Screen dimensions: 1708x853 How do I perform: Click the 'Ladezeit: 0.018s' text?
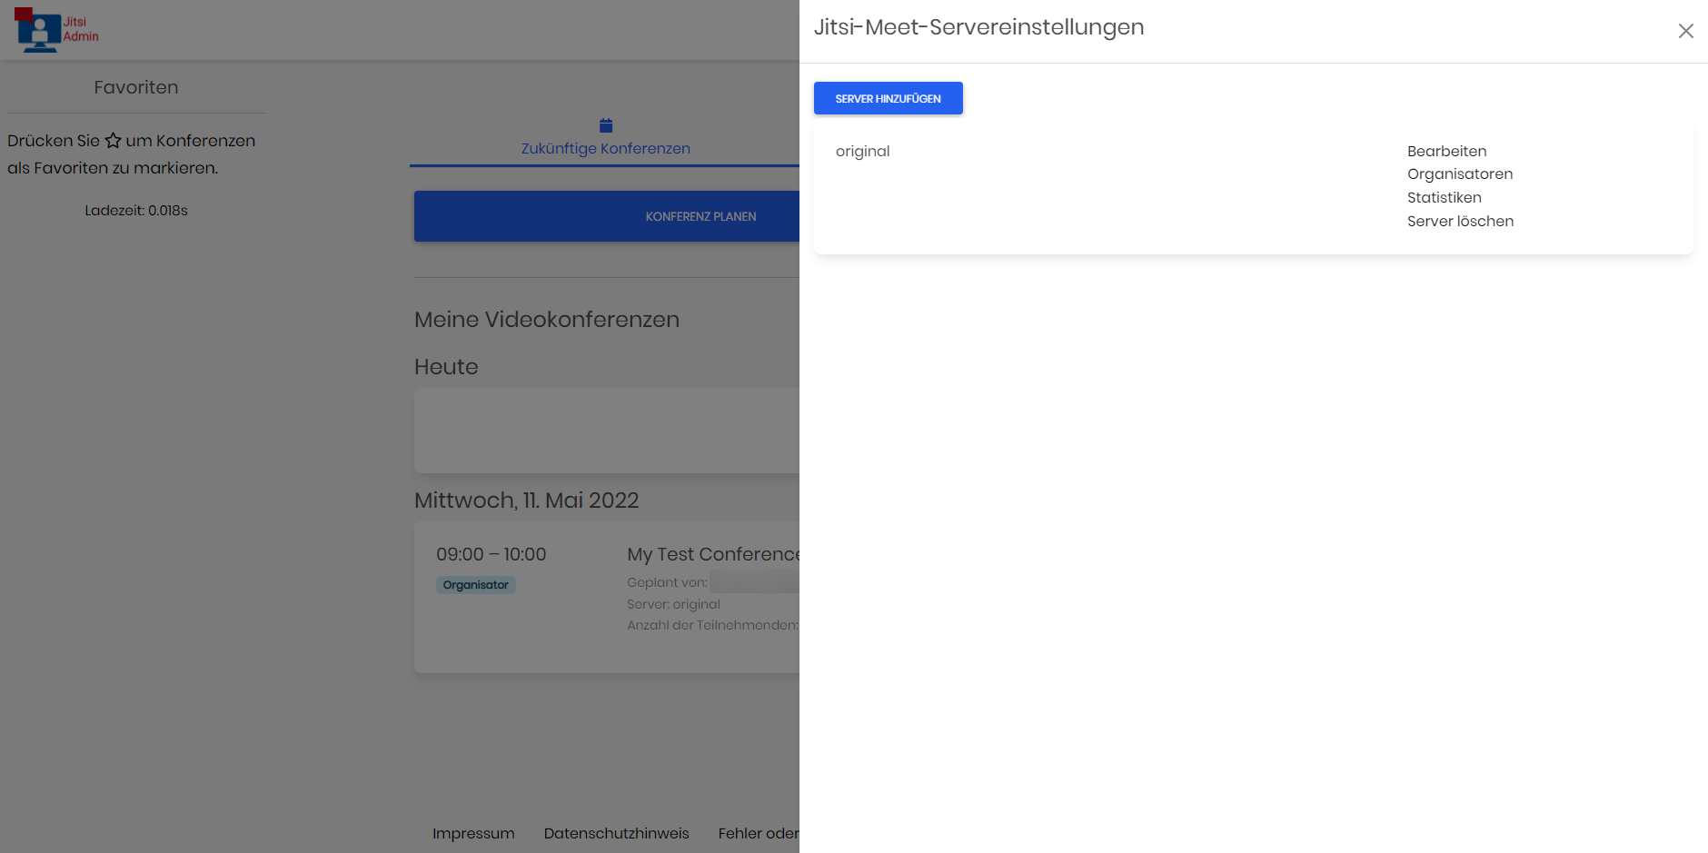[136, 210]
